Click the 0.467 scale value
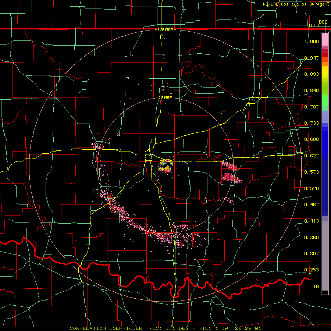331x331 pixels. tap(312, 204)
